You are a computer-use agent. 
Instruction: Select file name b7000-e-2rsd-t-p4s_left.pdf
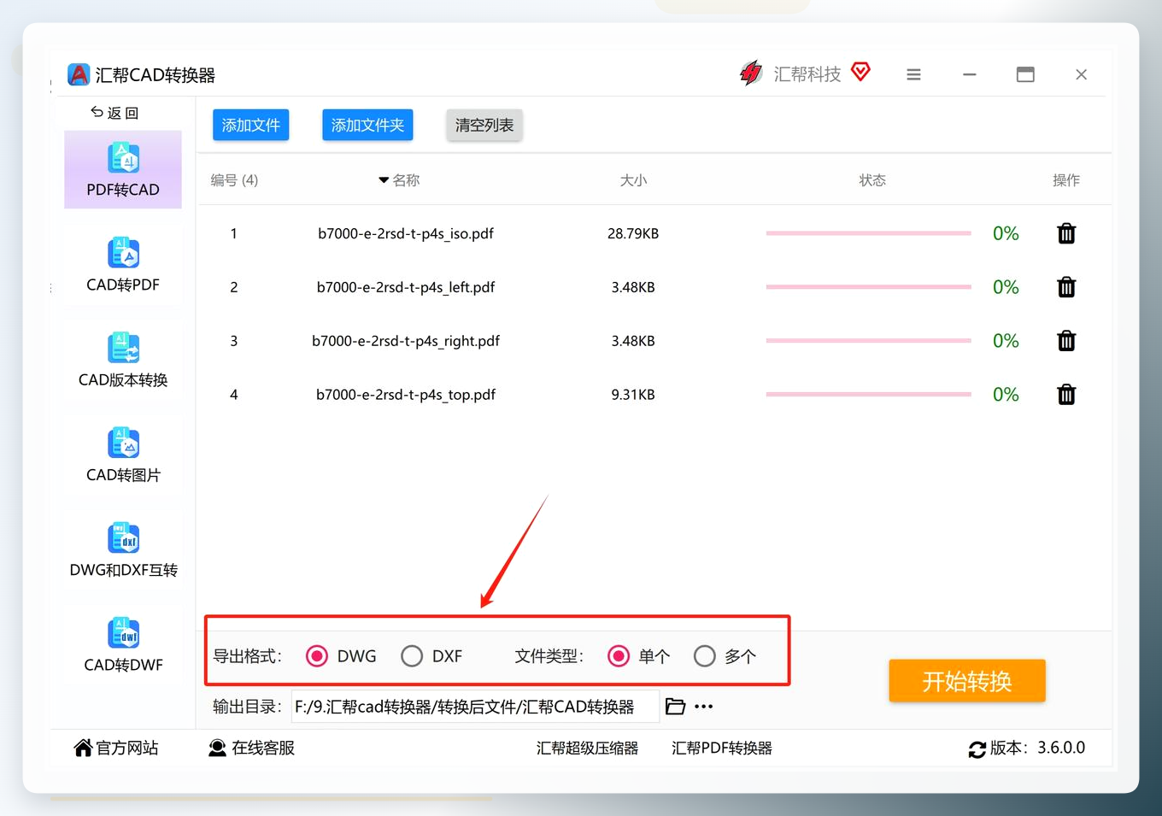(x=406, y=287)
